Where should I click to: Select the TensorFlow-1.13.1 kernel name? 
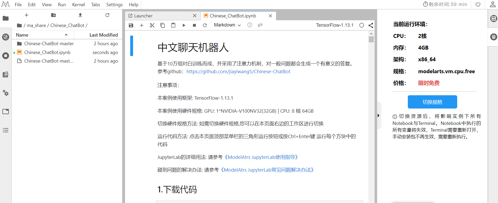point(335,25)
